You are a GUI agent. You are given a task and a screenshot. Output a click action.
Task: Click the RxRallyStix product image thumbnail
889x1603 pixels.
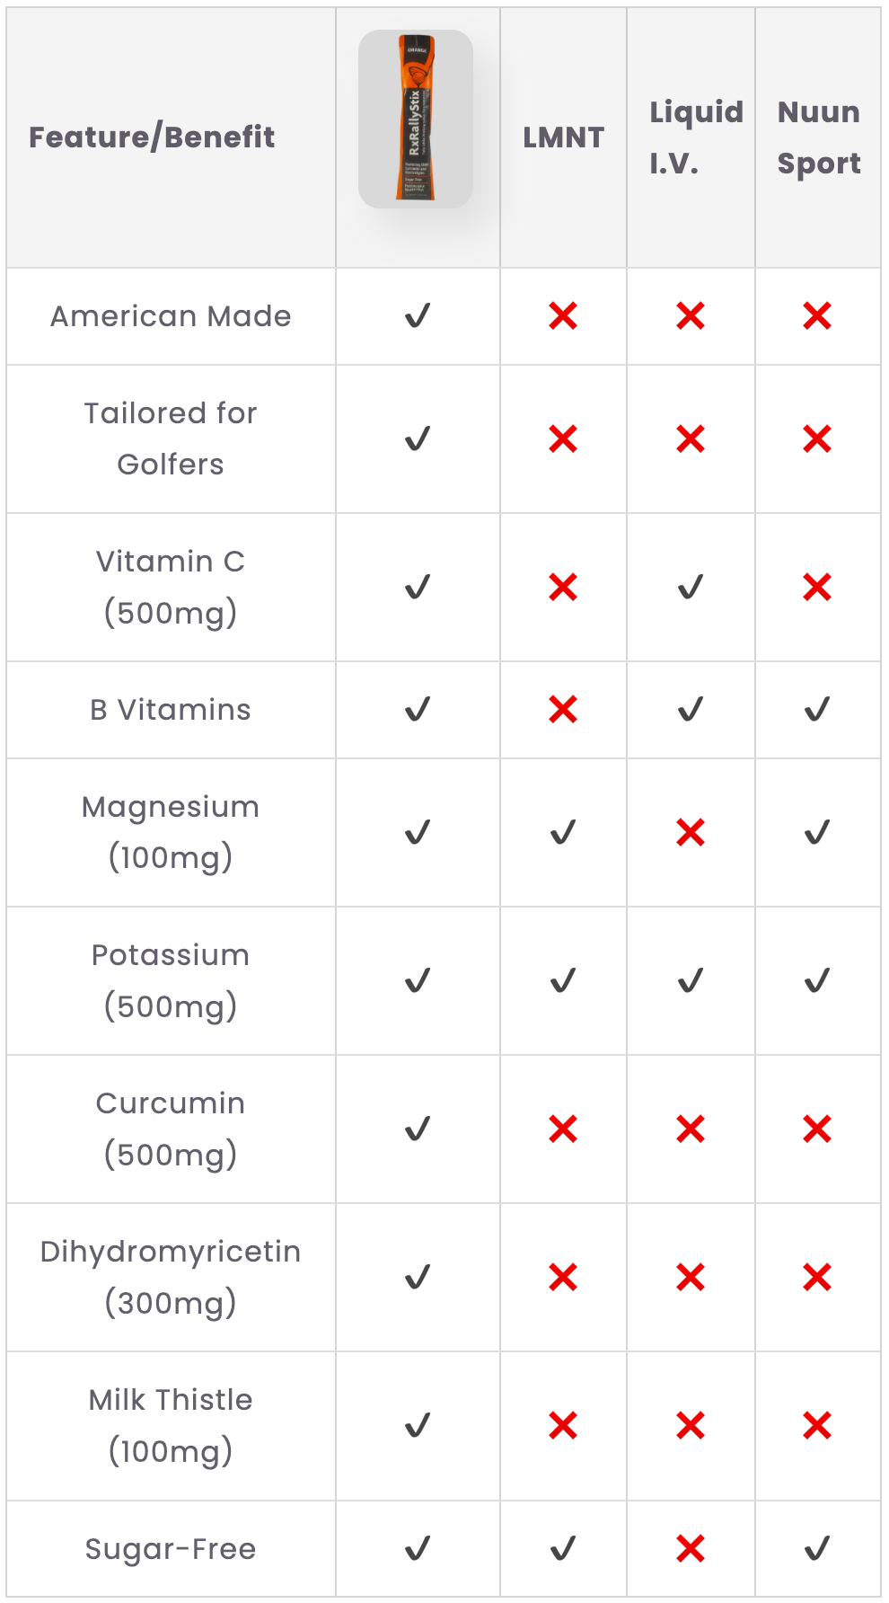416,119
